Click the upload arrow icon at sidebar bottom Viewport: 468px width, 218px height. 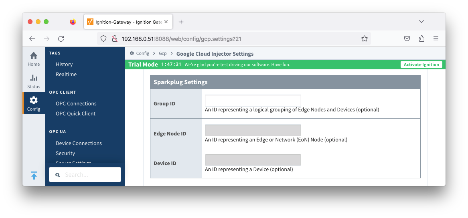click(x=34, y=176)
